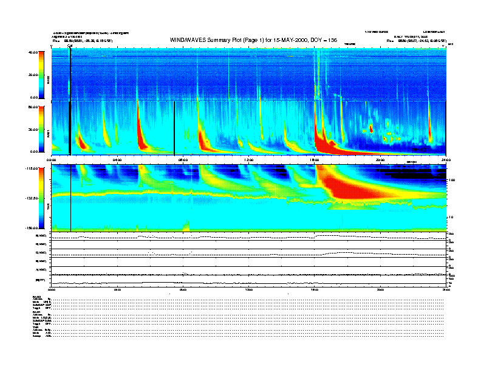Click the 16:00 time label under RAD1
Screen dimensions: 481x372
point(315,160)
